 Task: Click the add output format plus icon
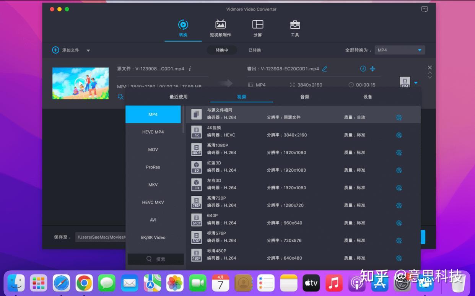coord(373,69)
